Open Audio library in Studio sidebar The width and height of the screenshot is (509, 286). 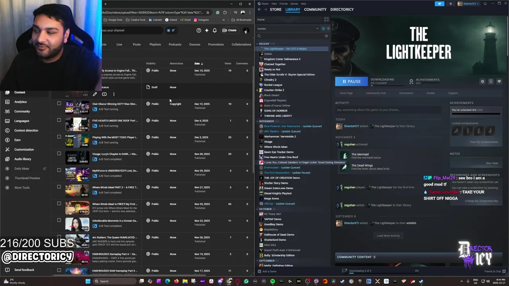23,159
